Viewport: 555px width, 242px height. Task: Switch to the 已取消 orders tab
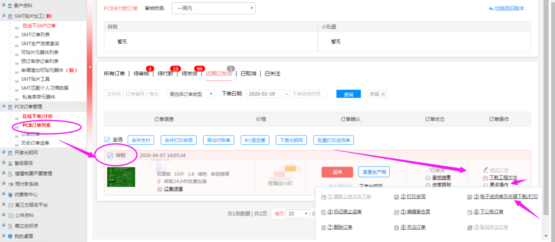248,74
